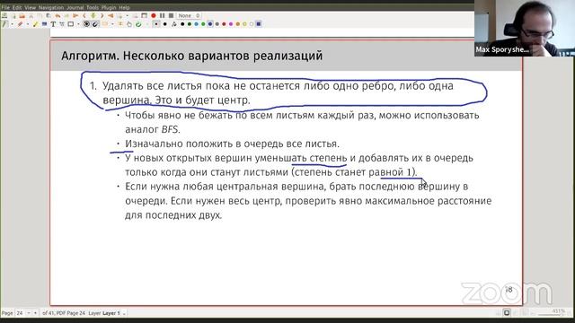The image size is (575, 323).
Task: Toggle fullscreen window icon
Action: (x=144, y=16)
